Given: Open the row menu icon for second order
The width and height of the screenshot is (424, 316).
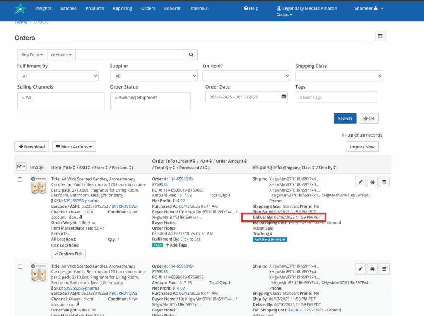Looking at the screenshot, I should click(384, 269).
